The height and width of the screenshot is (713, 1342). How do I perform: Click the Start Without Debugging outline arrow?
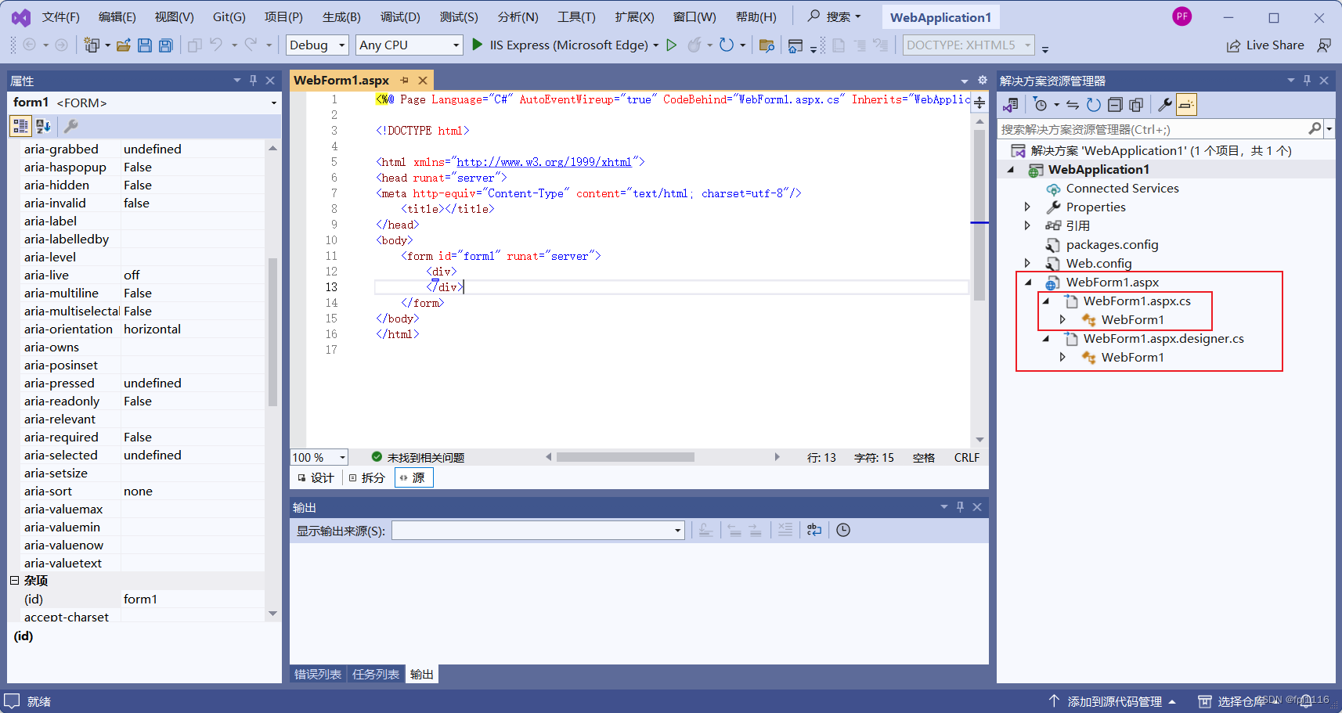[672, 45]
